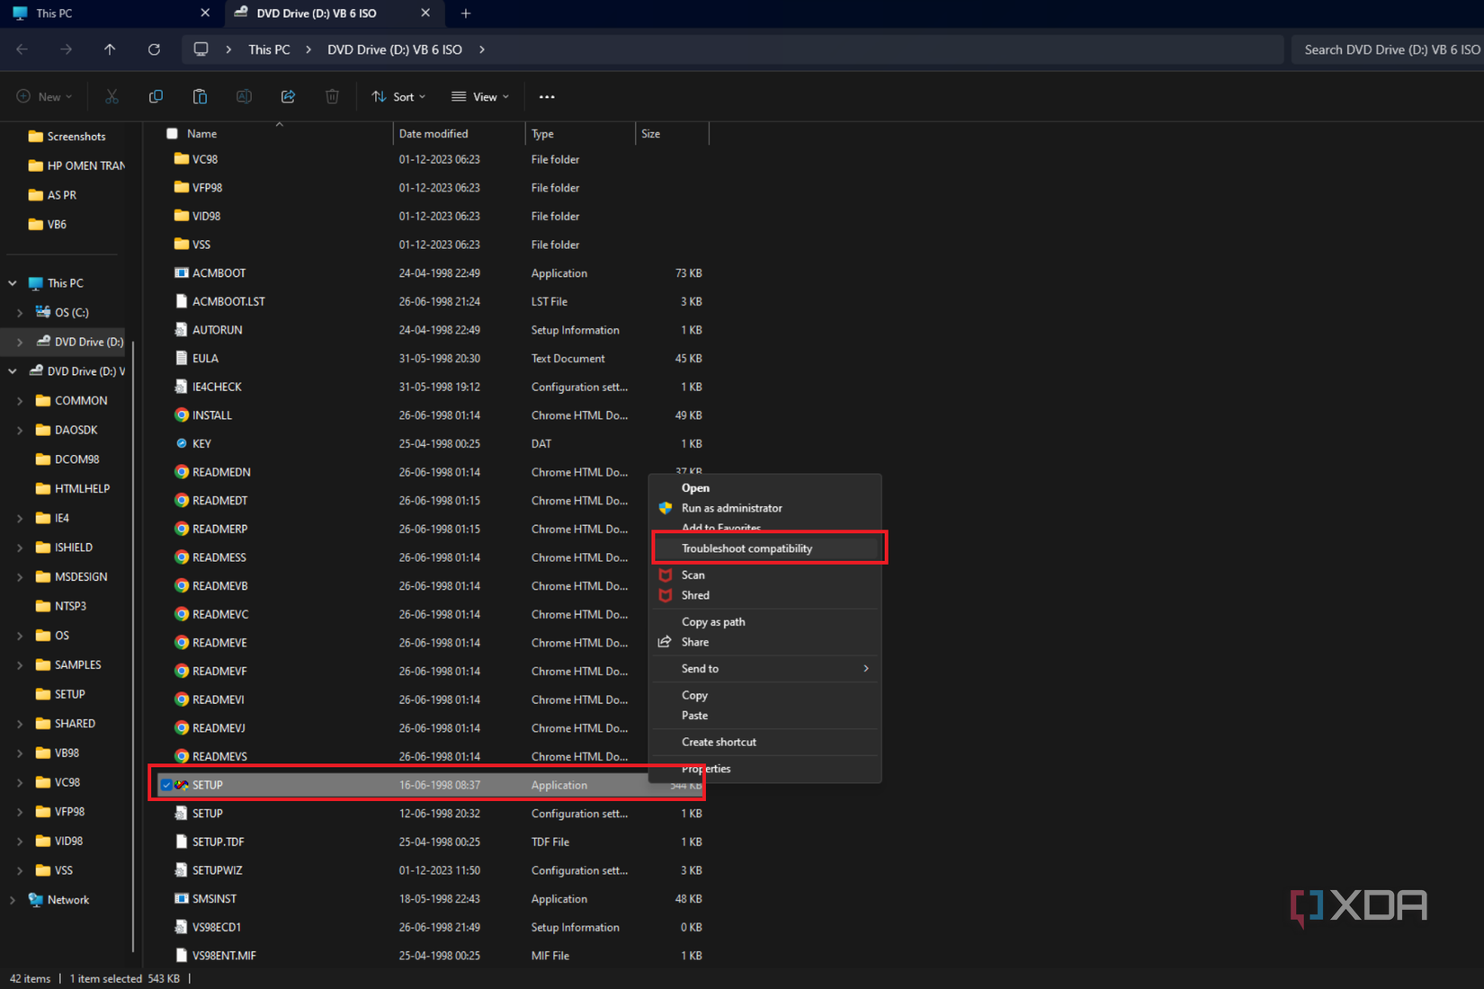Refresh the folder with the refresh icon
The width and height of the screenshot is (1484, 989).
coord(154,49)
